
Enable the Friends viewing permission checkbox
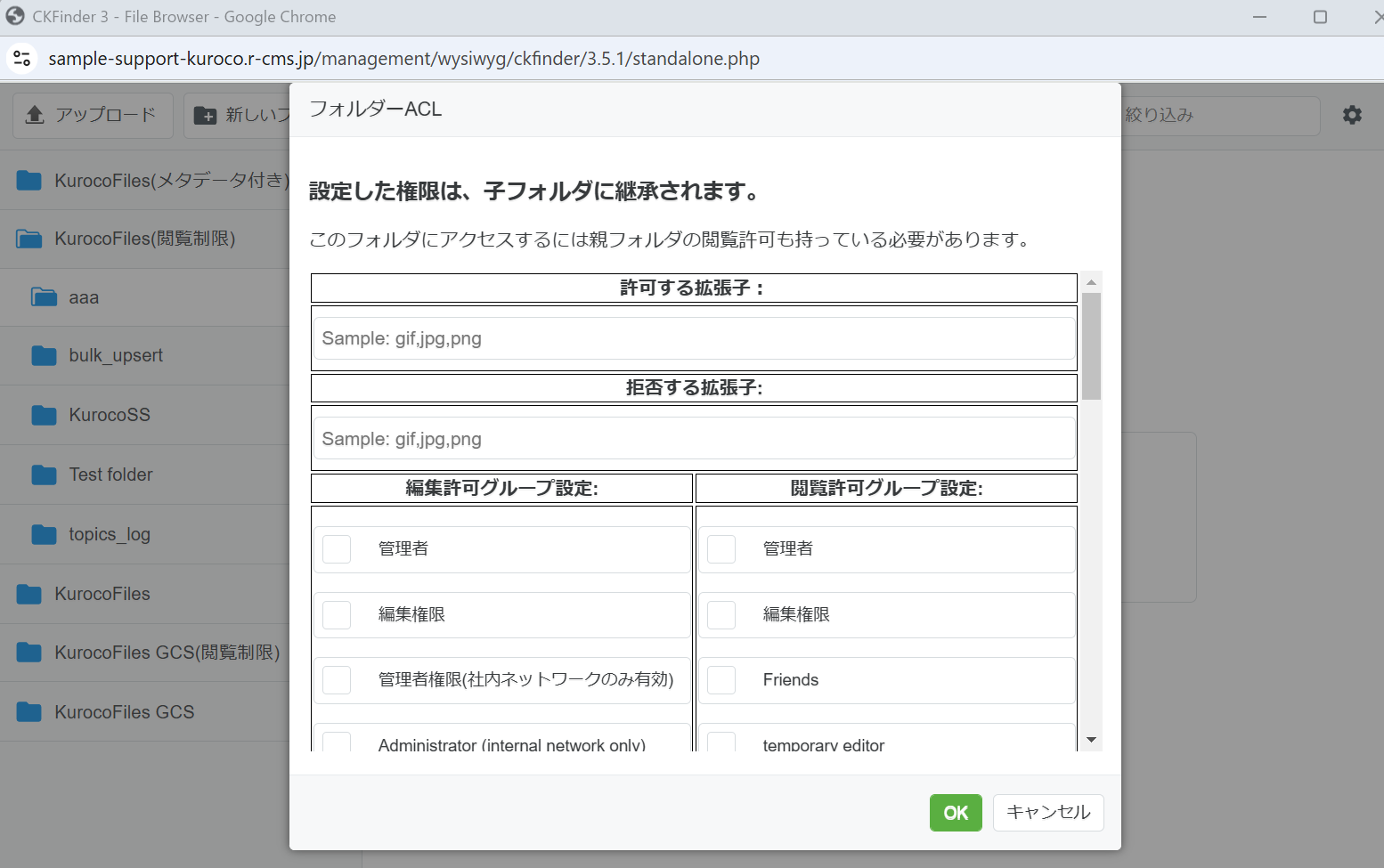pos(721,679)
